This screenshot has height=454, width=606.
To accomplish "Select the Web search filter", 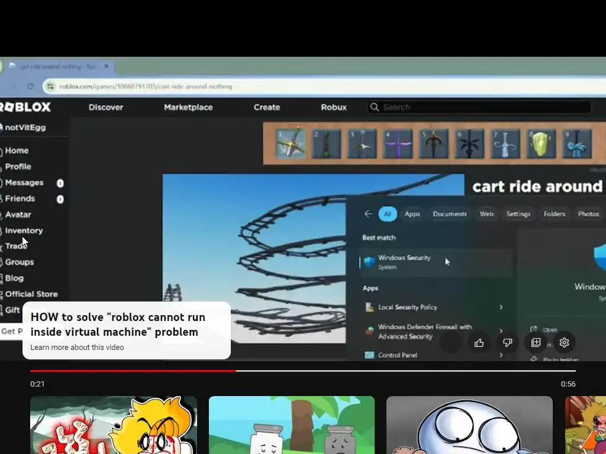I will [486, 214].
